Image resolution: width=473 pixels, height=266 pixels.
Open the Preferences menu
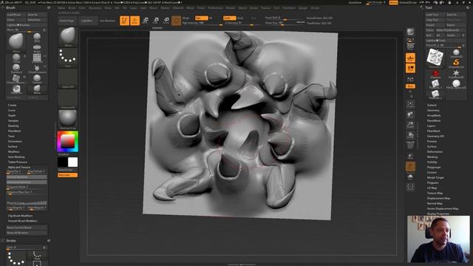pyautogui.click(x=215, y=8)
